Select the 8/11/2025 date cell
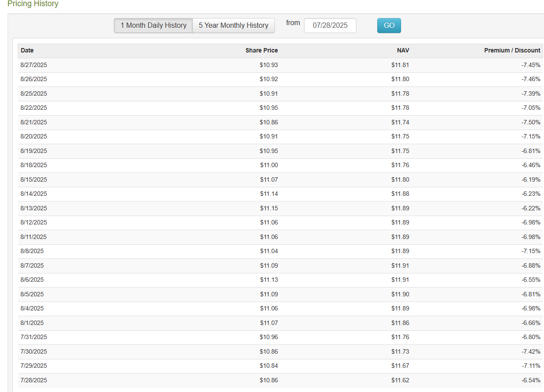This screenshot has height=392, width=544. pos(34,237)
